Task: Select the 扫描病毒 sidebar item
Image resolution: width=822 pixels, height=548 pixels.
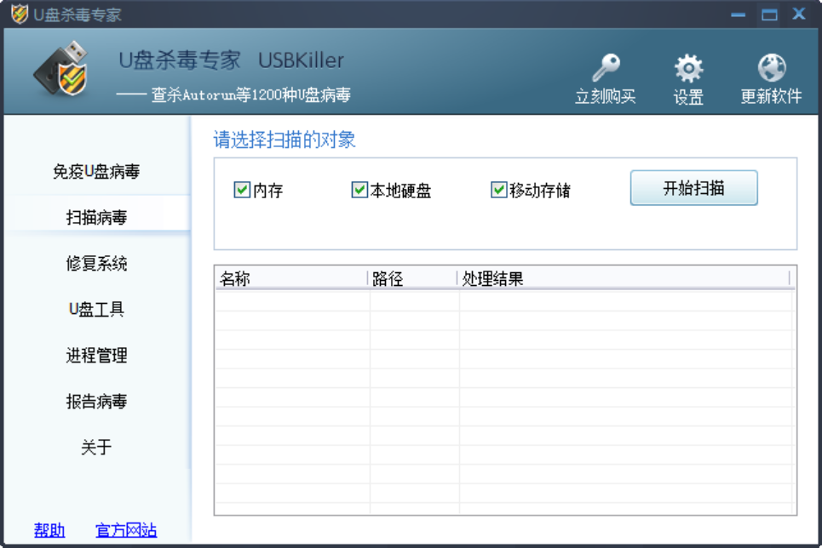Action: tap(96, 216)
